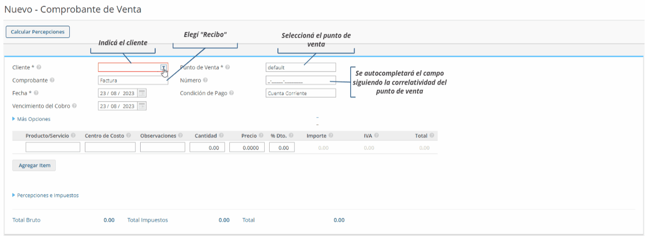Focus the Número input field

301,80
